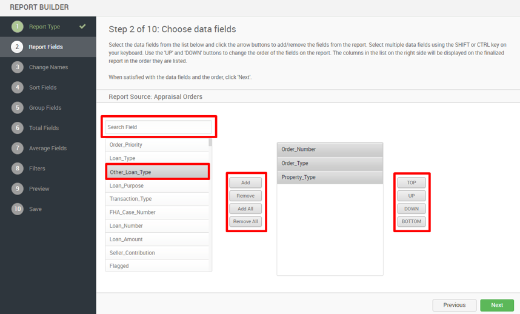
Task: Click the DOWN order button
Action: (412, 209)
